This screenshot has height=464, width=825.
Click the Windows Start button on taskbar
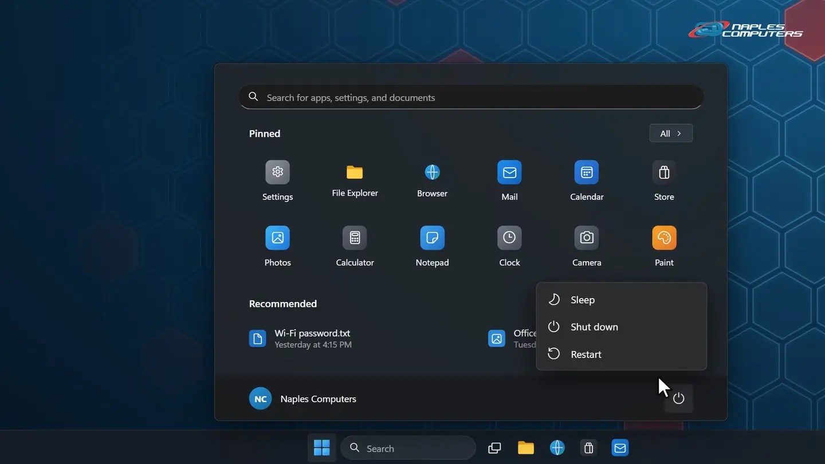[322, 448]
